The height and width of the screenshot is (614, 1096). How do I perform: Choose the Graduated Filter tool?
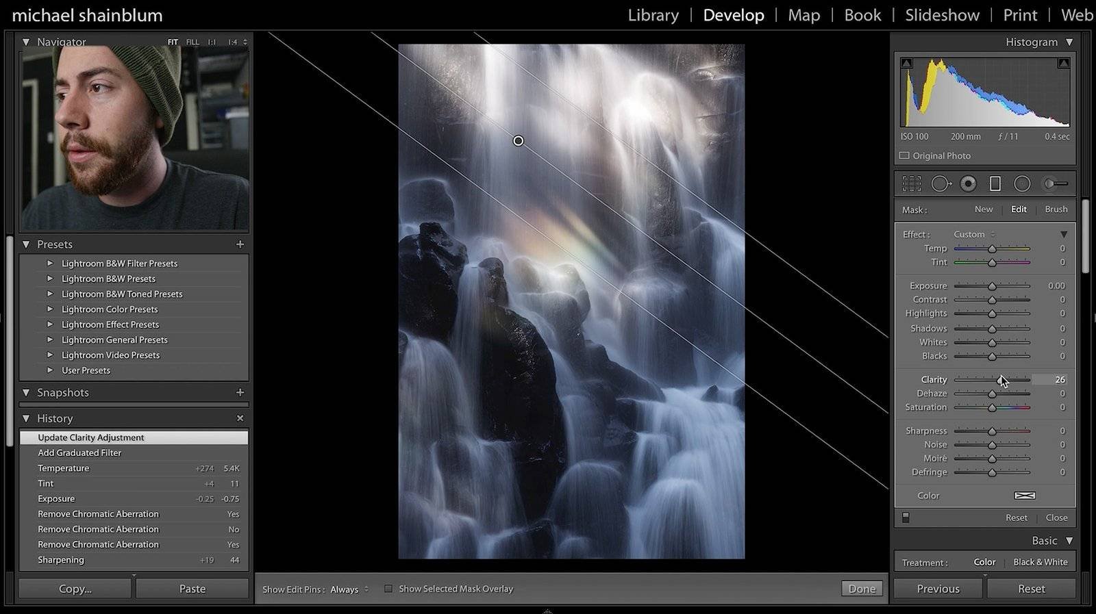tap(995, 183)
